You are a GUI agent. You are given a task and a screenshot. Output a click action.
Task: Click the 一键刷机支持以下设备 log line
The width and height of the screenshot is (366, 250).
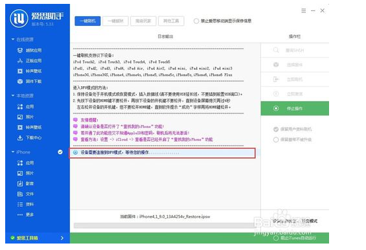(93, 55)
